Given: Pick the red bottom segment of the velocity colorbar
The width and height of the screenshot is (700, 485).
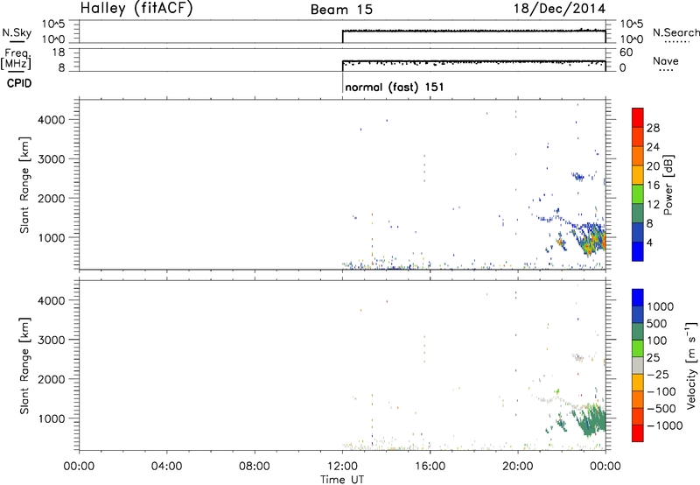Looking at the screenshot, I should (638, 433).
